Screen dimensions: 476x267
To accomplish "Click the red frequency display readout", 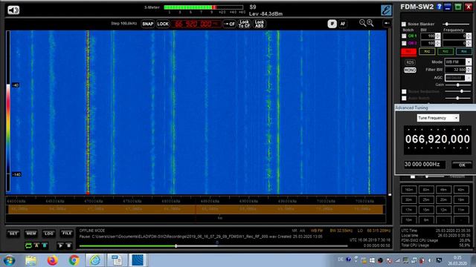I will point(196,24).
